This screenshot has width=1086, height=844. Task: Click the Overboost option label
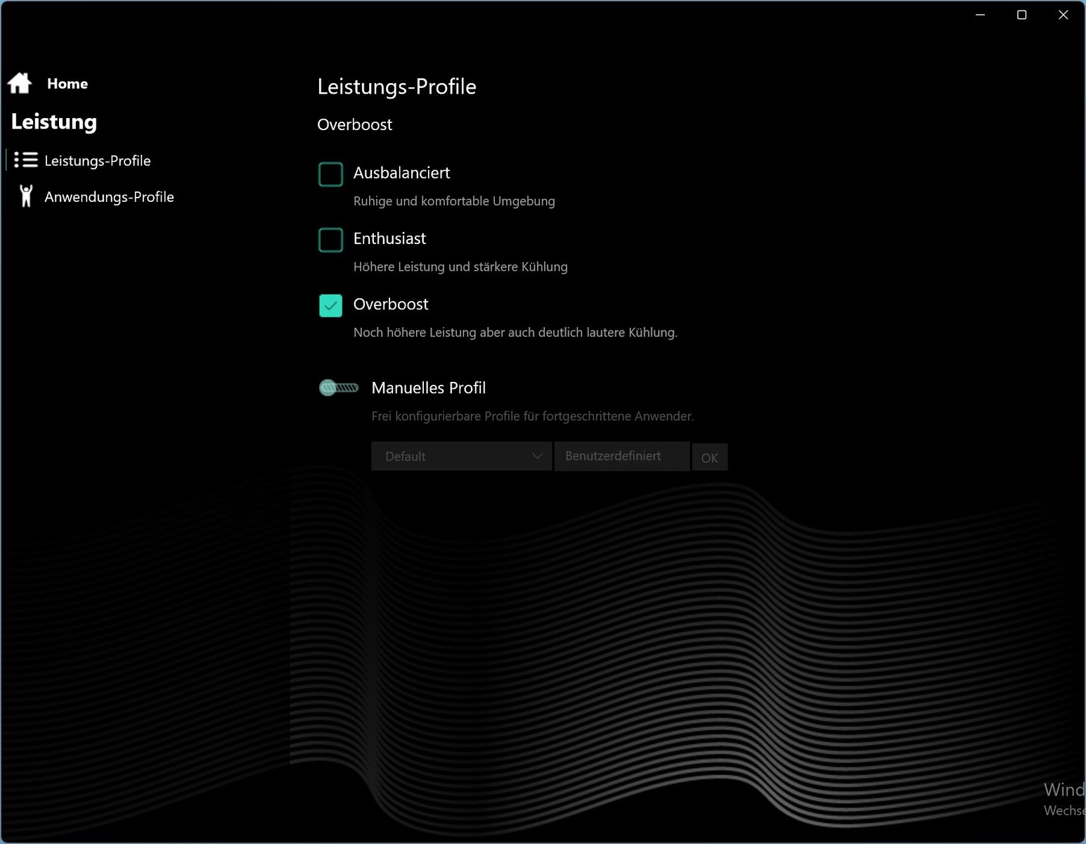point(391,305)
